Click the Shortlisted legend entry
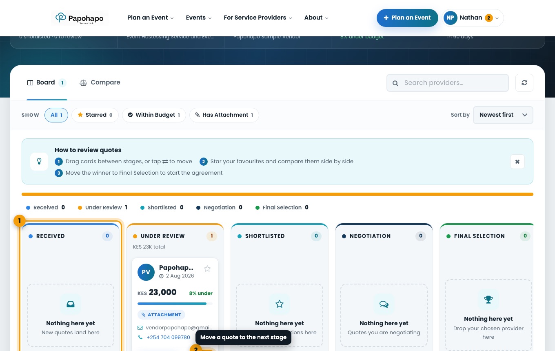The height and width of the screenshot is (351, 555). pos(162,207)
